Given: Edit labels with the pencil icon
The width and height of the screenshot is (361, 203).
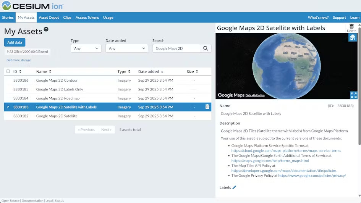Looking at the screenshot, I should tap(234, 187).
